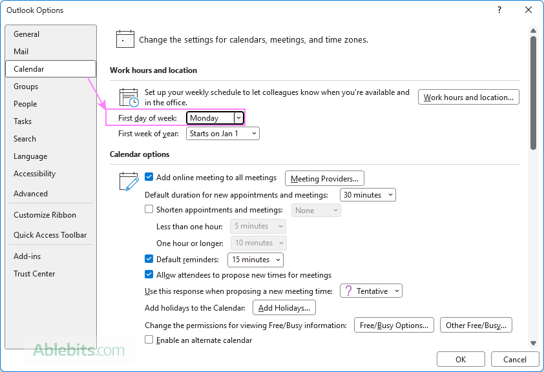Click the vertical scrollbar thumb

533,93
